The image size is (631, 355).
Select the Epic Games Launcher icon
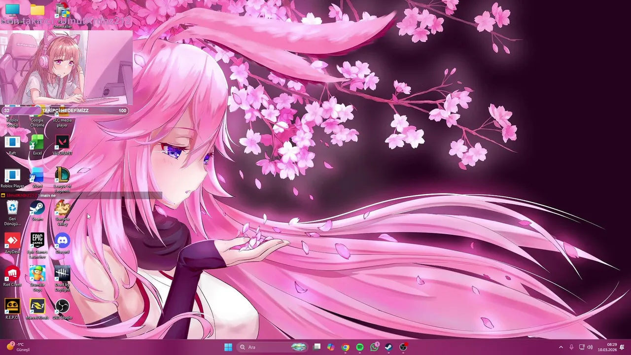click(x=37, y=246)
